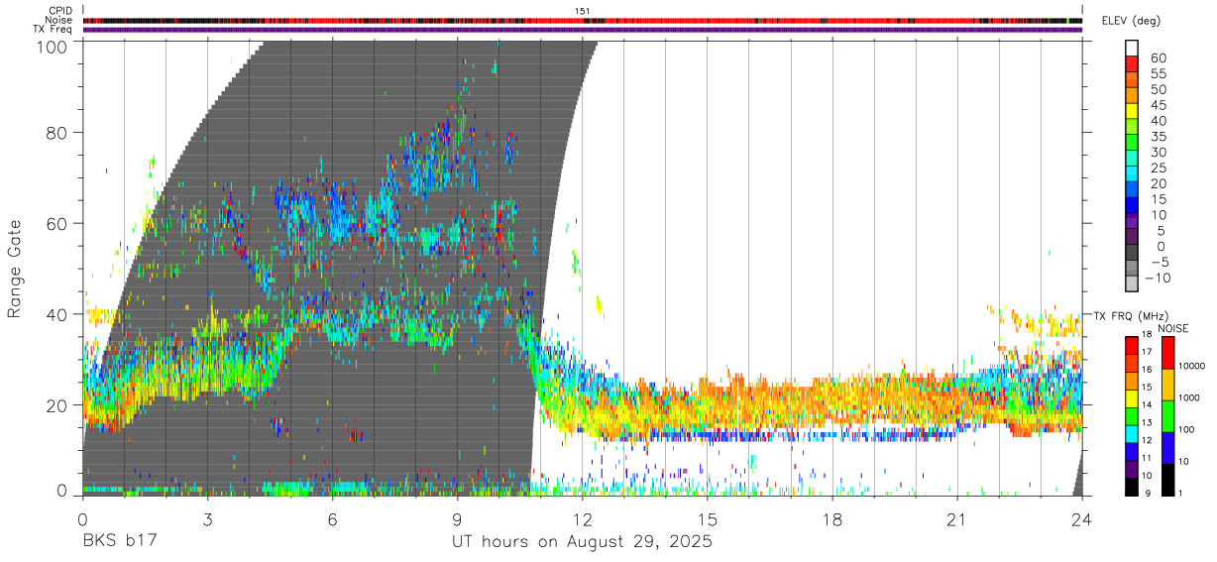Click the '60' Range Gate tick label
Image resolution: width=1217 pixels, height=562 pixels.
tap(56, 224)
